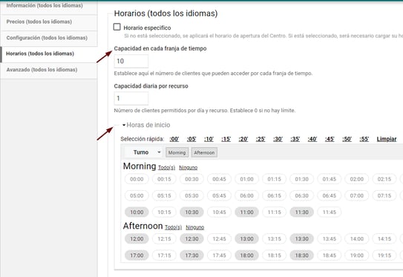Deselect the 17:00 time slot
Viewport: 403px width, 277px height.
(137, 255)
